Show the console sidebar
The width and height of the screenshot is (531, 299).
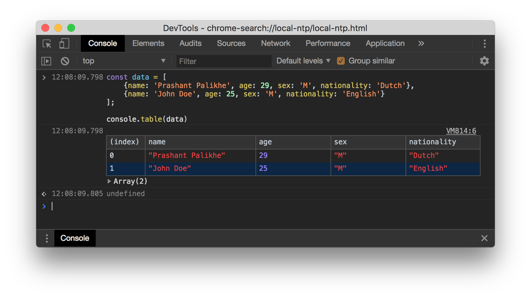(46, 61)
